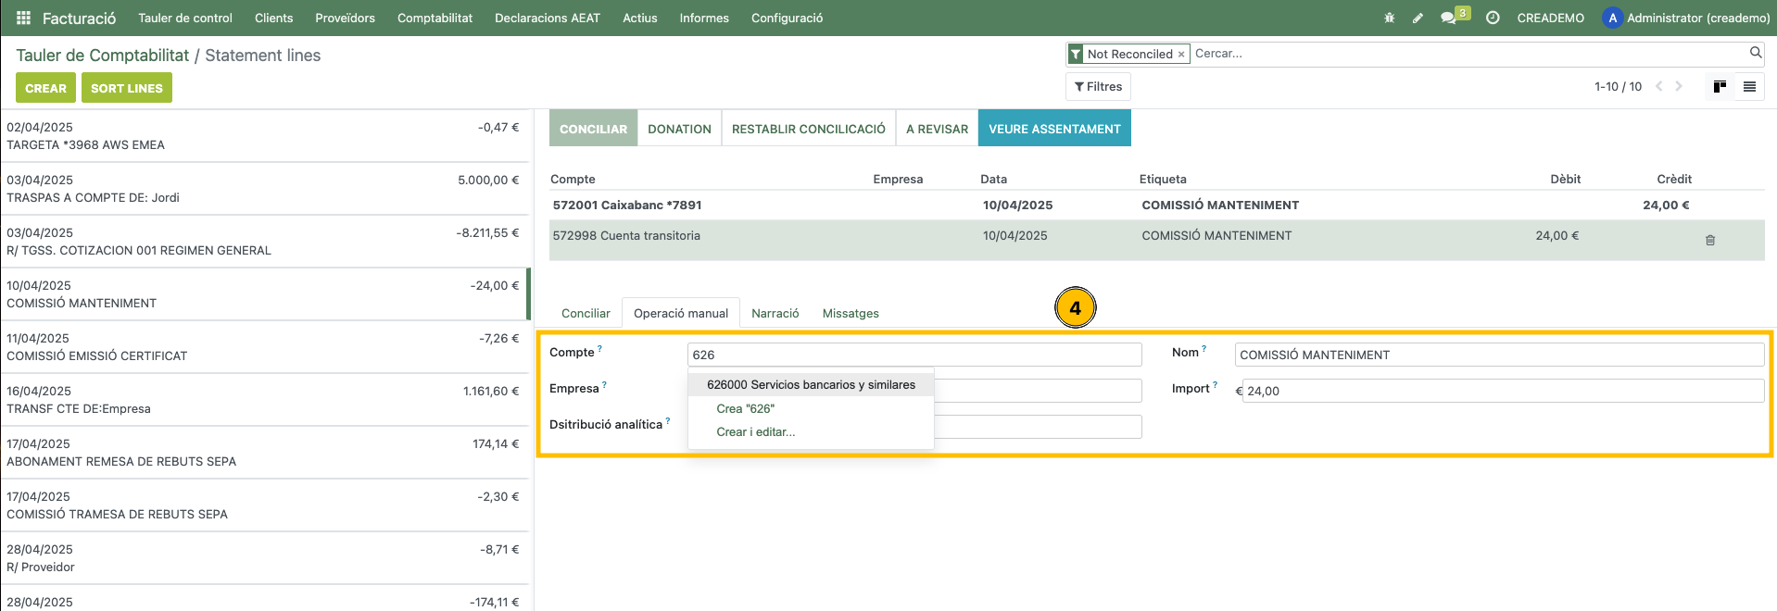Switch to kanban view icon
The height and width of the screenshot is (611, 1777).
pos(1720,86)
